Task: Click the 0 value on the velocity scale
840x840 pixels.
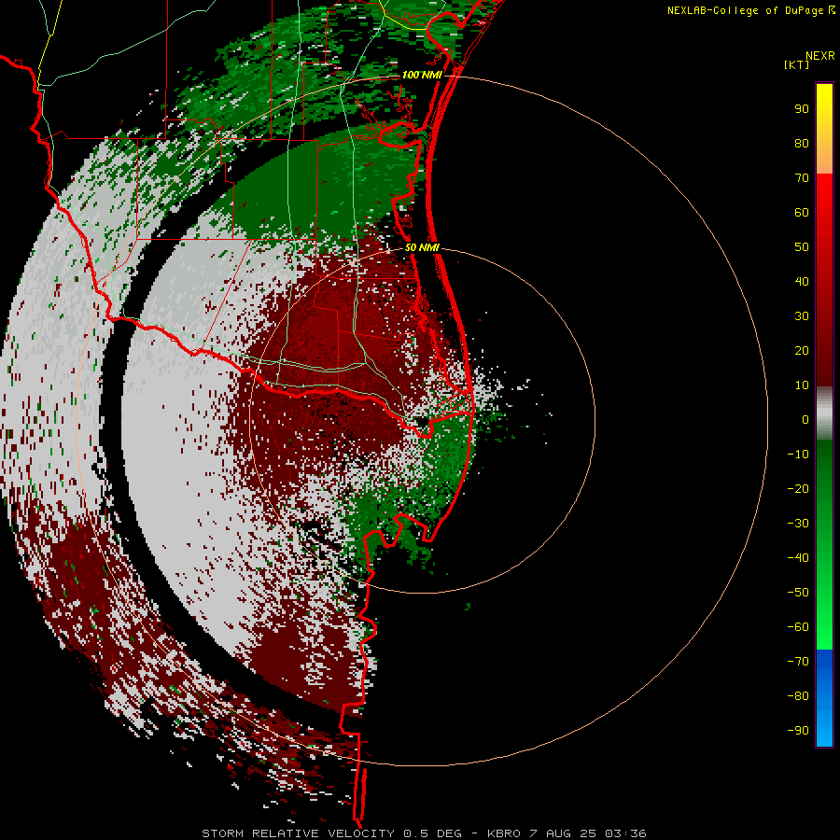Action: 805,420
